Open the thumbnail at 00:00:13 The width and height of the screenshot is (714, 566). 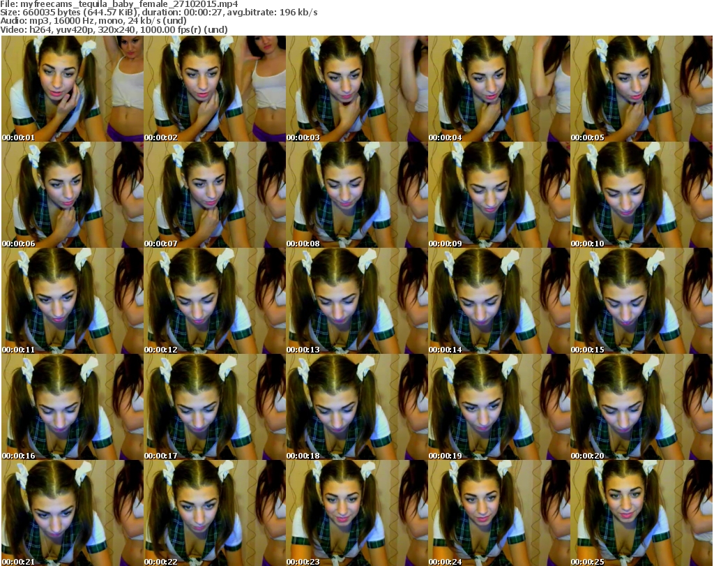click(x=356, y=301)
